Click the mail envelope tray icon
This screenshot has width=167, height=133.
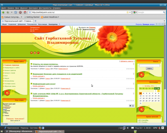point(132,128)
